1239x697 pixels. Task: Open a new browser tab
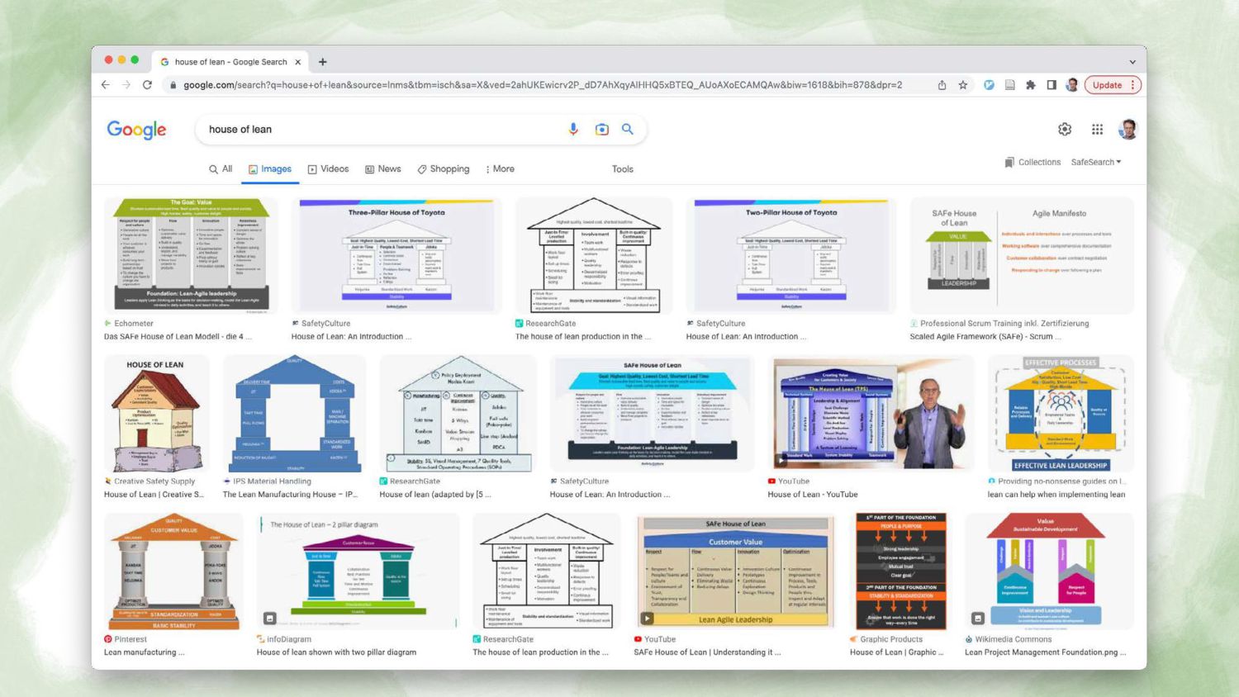pos(323,62)
